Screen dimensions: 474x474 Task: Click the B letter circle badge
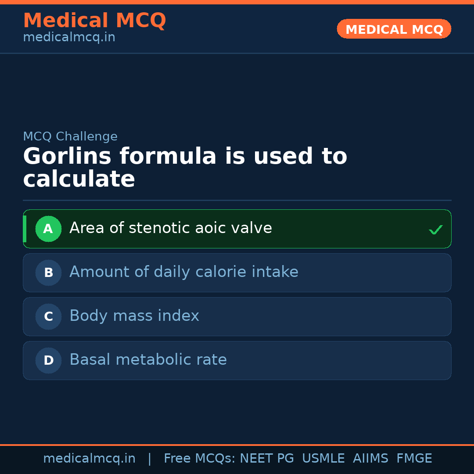[x=48, y=273]
